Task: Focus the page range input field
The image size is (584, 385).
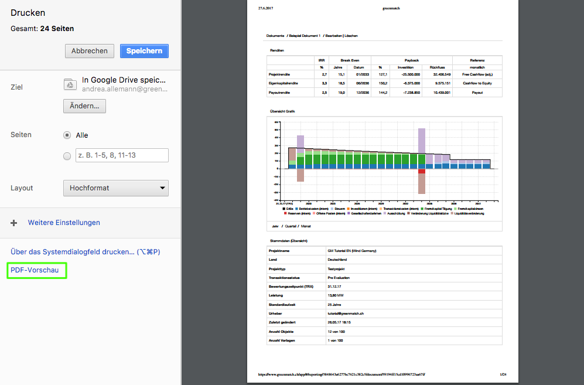Action: click(x=122, y=155)
